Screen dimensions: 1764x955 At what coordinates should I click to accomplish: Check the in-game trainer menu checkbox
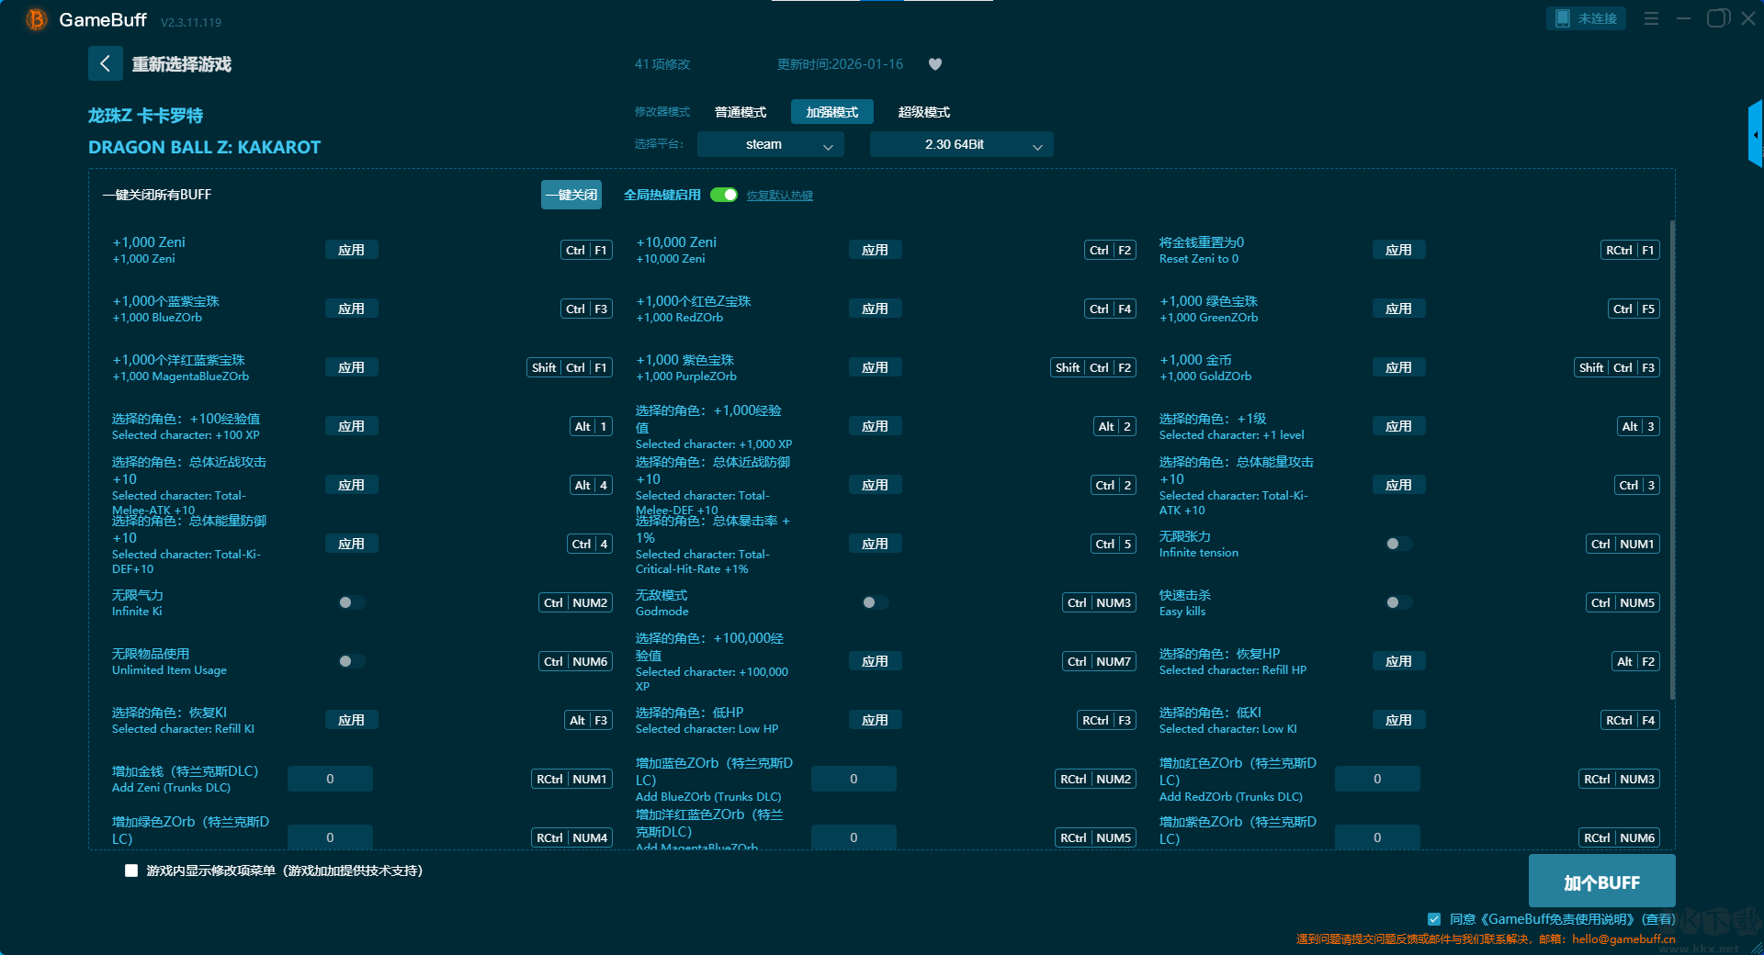pos(131,871)
